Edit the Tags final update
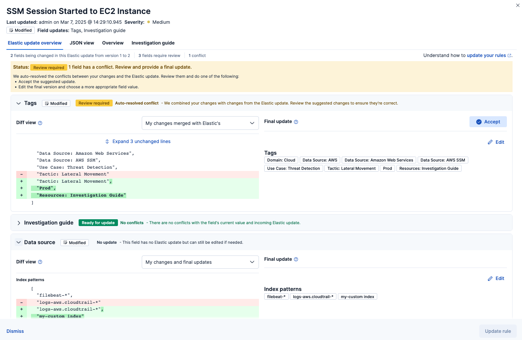 pos(496,142)
